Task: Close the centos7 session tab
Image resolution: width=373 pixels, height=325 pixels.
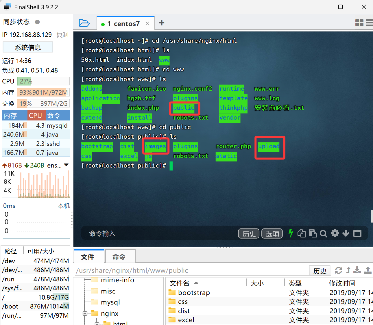Action: (x=147, y=23)
